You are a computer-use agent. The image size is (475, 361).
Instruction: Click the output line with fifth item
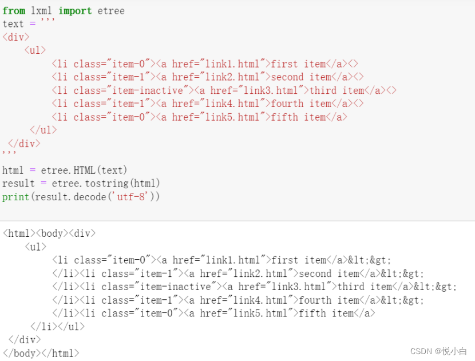pos(213,314)
